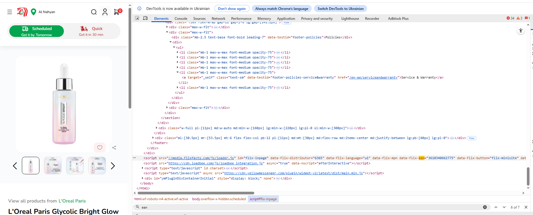Show previous product thumbnails arrow
Screen dimensions: 533x215
[x=15, y=166]
